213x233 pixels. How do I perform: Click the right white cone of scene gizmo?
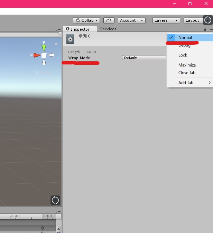pyautogui.click(x=51, y=55)
